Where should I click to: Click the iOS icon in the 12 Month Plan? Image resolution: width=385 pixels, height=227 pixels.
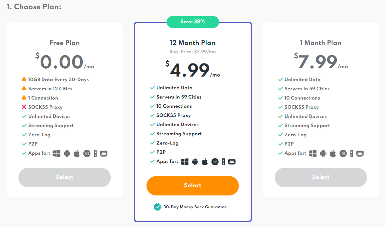pos(215,162)
